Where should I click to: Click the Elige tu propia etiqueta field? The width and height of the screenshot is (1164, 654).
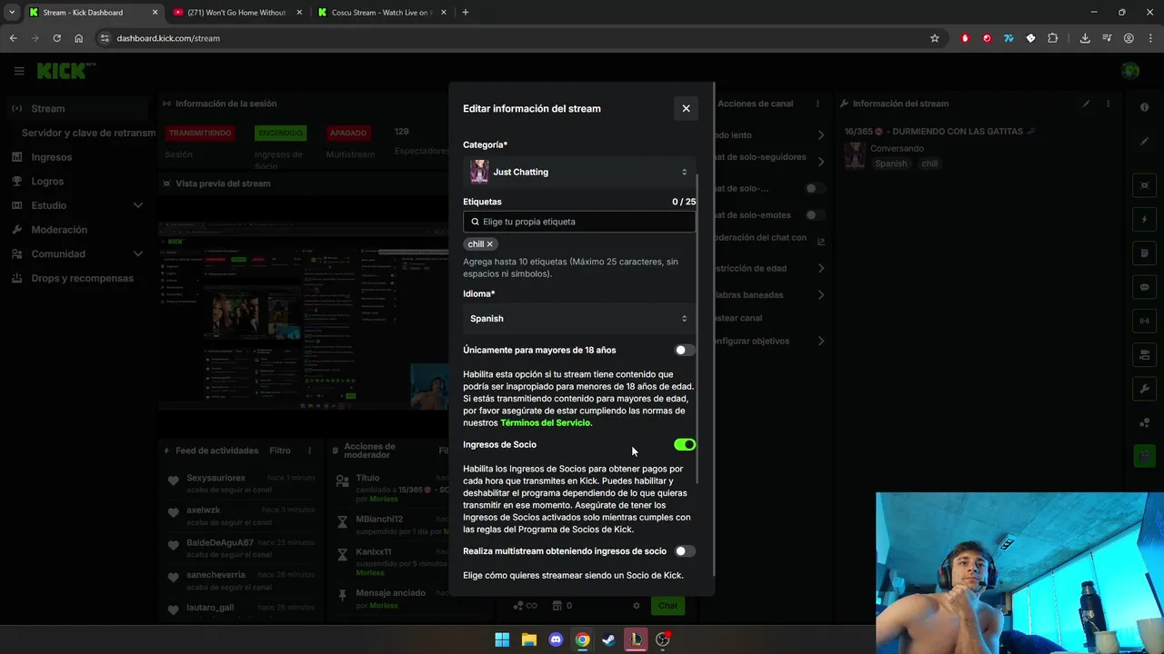[579, 222]
